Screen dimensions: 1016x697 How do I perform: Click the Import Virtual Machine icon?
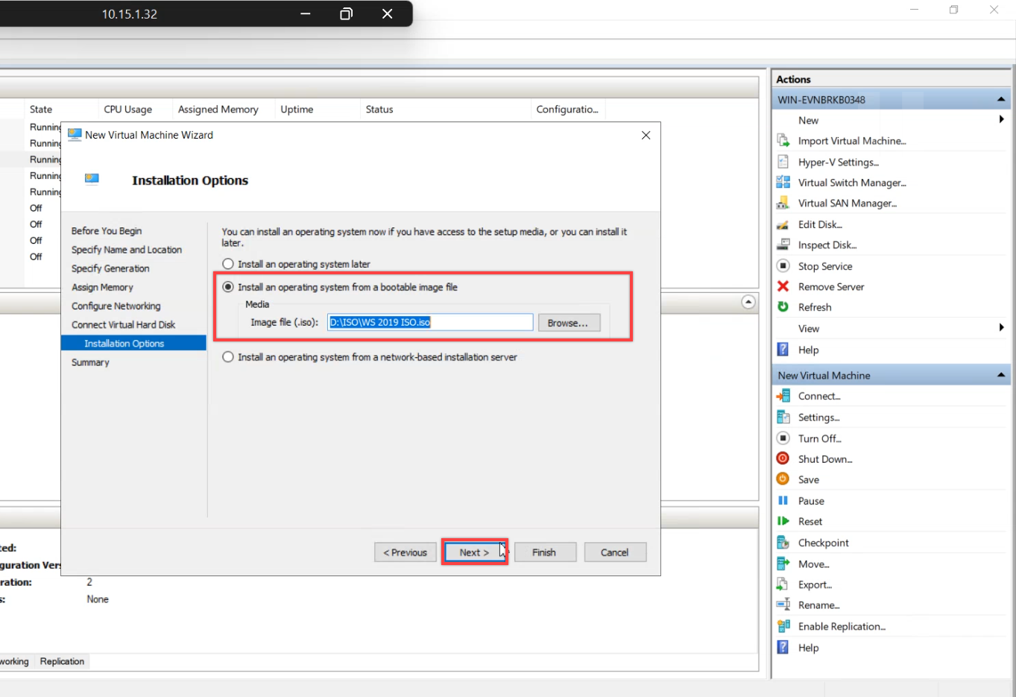tap(783, 140)
